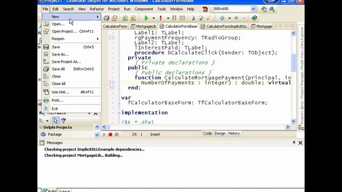Switch to Code view tab

point(207,133)
